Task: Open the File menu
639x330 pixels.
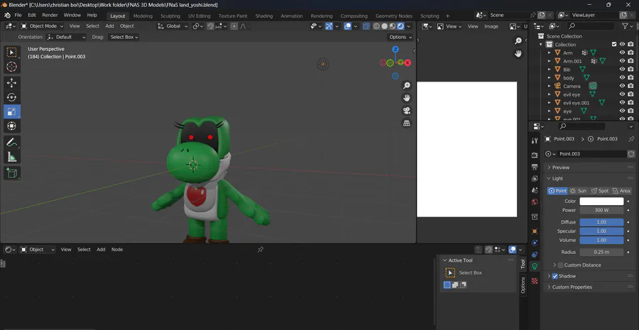Action: 18,15
